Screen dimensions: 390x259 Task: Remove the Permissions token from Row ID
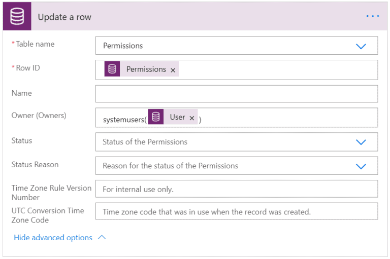tap(173, 70)
